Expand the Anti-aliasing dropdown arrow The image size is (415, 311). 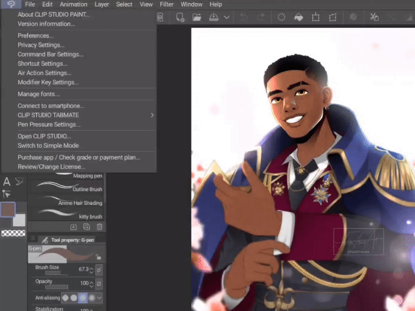coord(100,298)
